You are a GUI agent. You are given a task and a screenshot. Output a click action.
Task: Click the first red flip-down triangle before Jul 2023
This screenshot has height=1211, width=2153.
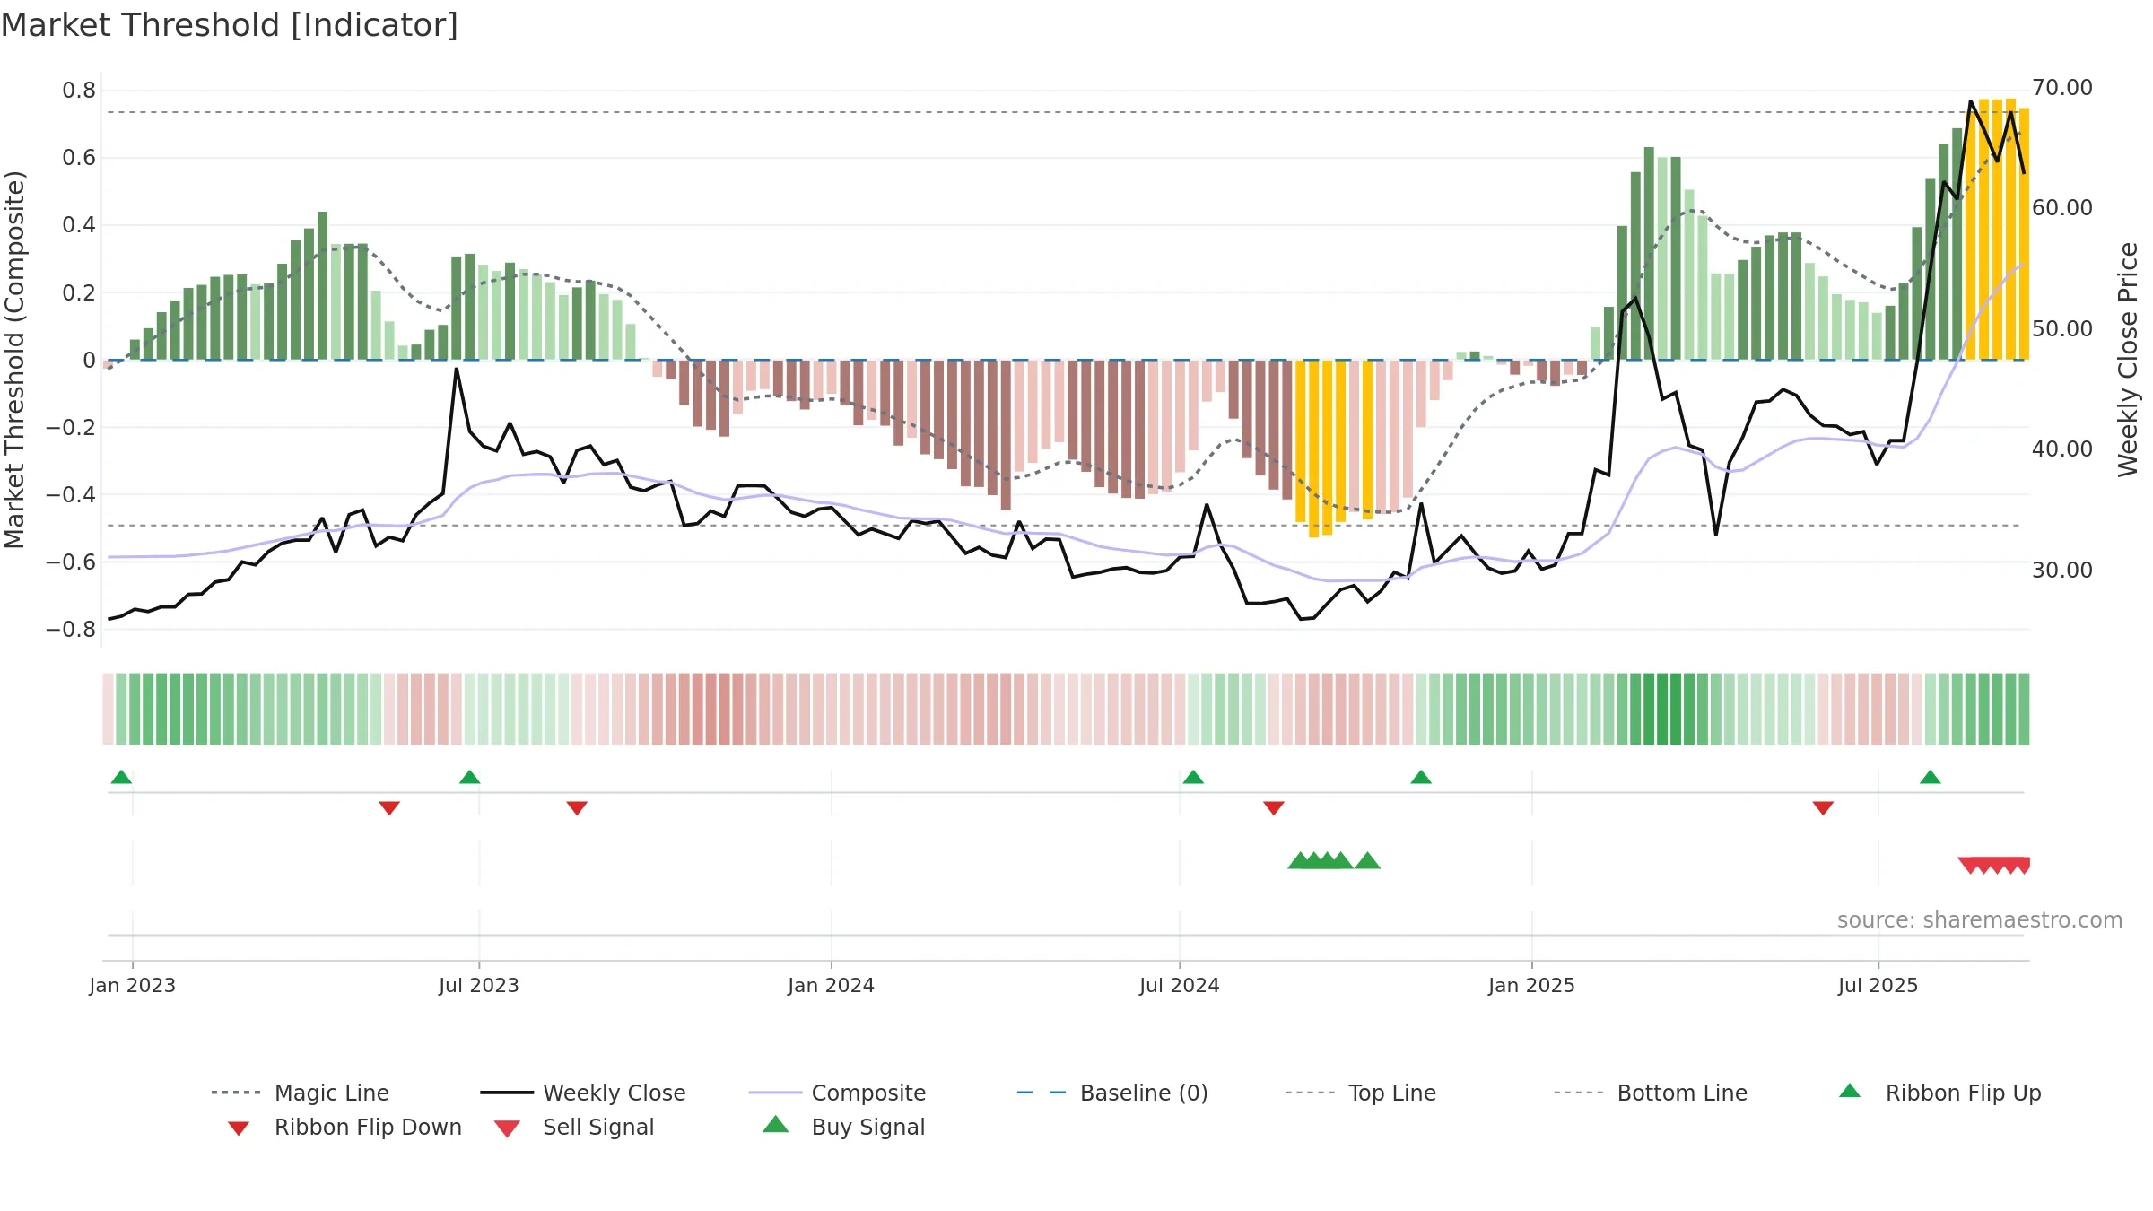[x=389, y=808]
